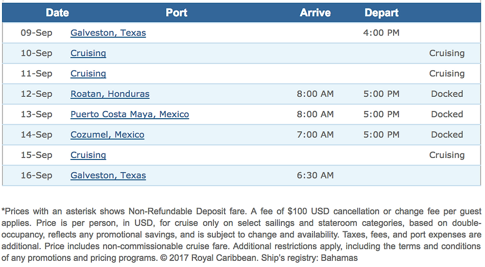Select the 6:30 AM arrival time cell
This screenshot has height=267, width=485.
(x=315, y=175)
